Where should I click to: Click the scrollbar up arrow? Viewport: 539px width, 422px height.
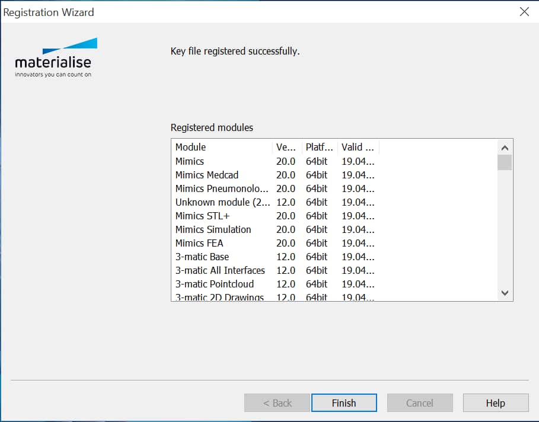505,146
